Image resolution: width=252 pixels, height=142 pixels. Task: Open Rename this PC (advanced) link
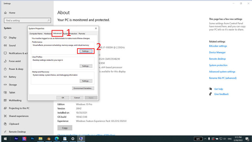[223, 78]
